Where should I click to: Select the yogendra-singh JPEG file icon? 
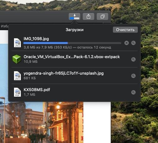pyautogui.click(x=17, y=76)
